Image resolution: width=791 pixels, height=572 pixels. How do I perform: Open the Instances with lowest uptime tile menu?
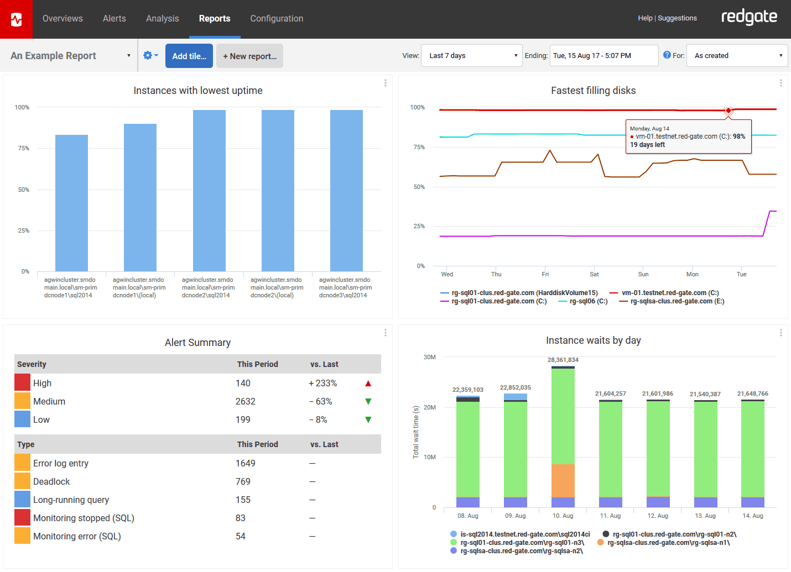tap(385, 83)
